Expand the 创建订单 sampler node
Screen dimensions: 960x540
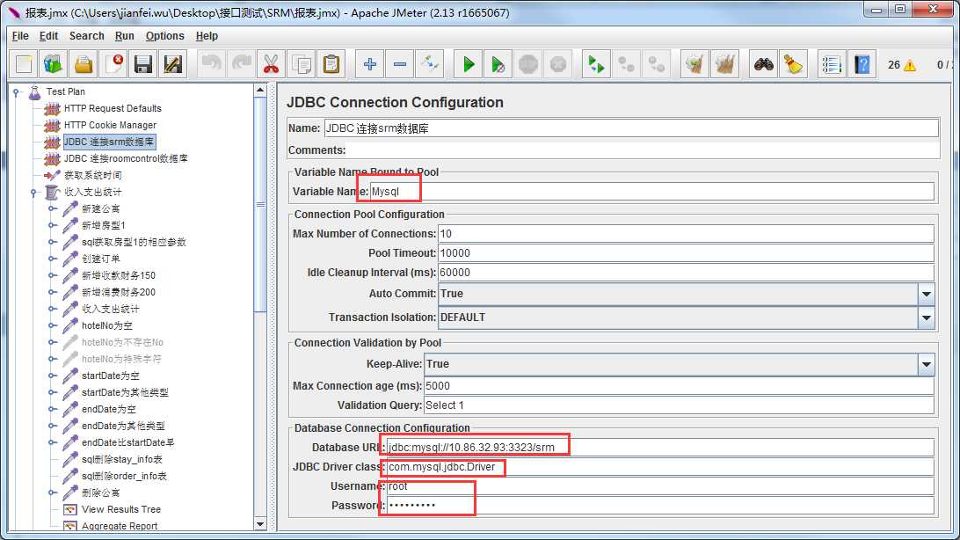[52, 259]
